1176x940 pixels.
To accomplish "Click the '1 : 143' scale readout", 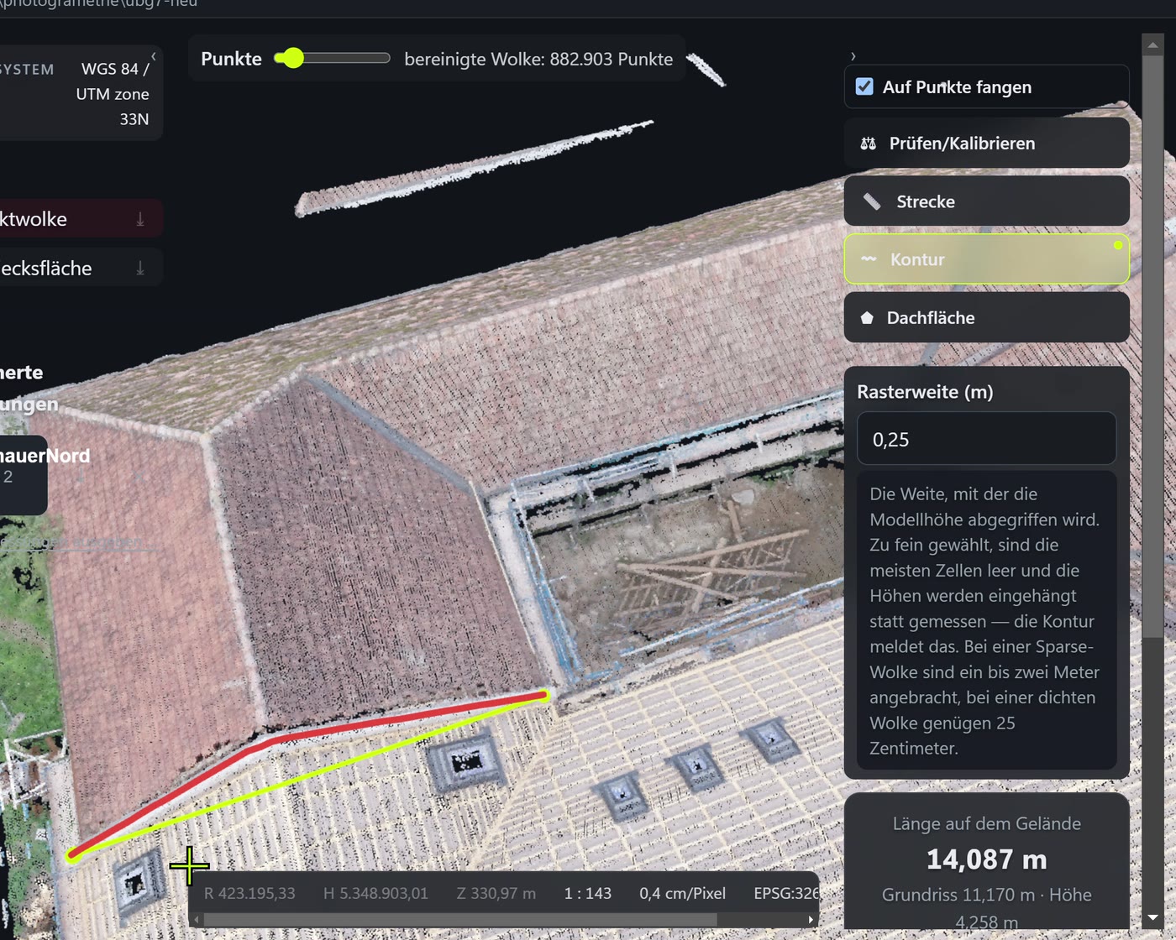I will pos(588,893).
